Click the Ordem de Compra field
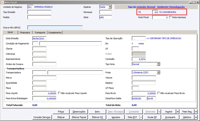Viewport: 200px width, 121px height. point(44,64)
